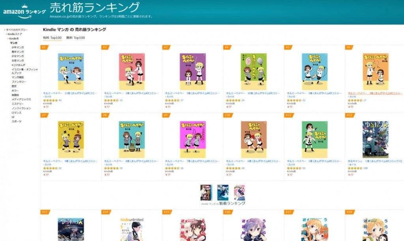Open the 新着ランキング link
Image resolution: width=404 pixels, height=241 pixels.
(232, 204)
